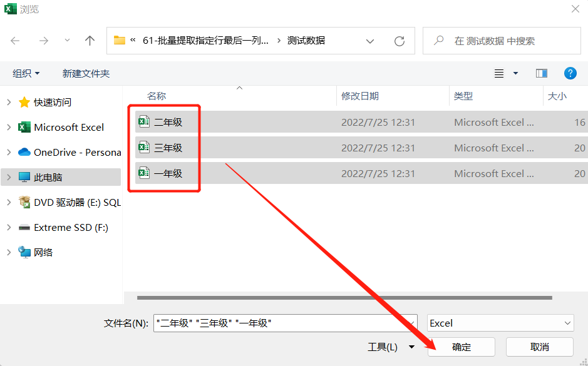Open the 组织 menu

pos(26,73)
